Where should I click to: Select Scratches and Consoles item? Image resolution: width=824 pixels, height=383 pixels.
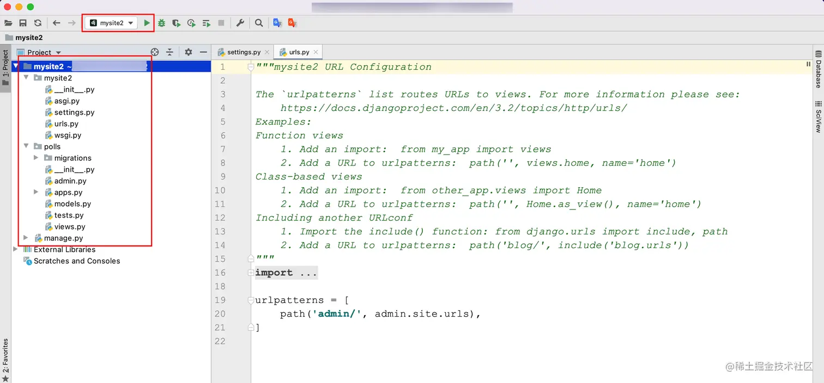coord(77,261)
